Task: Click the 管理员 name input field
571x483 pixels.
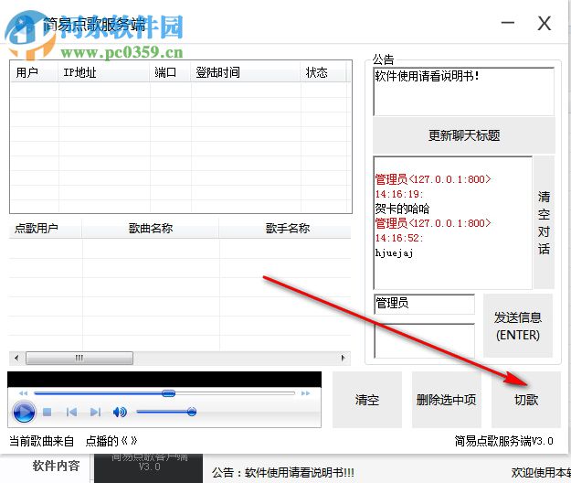Action: click(x=424, y=304)
